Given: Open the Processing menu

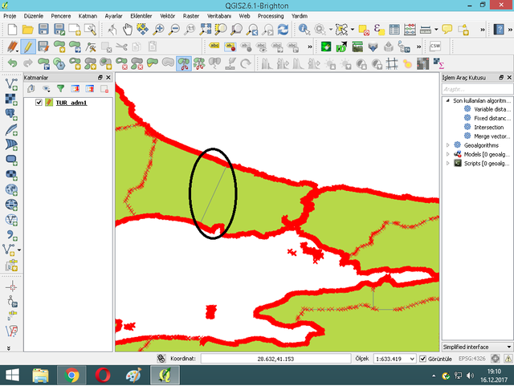Looking at the screenshot, I should click(x=271, y=16).
